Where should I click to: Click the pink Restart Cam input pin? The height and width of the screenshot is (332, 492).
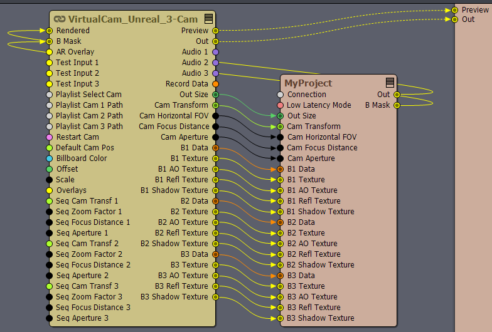click(50, 137)
